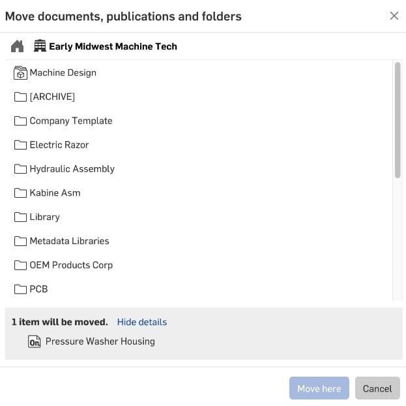
Task: Click the [ARCHIVE] folder icon
Action: pyautogui.click(x=20, y=97)
